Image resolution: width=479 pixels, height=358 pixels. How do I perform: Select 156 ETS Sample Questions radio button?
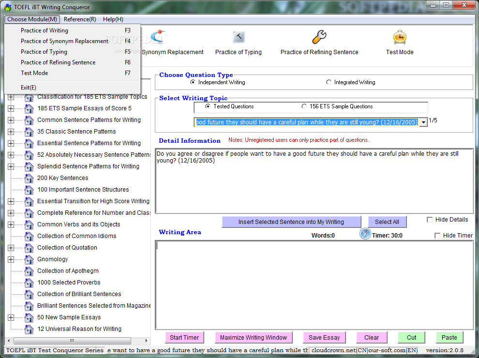coord(304,106)
